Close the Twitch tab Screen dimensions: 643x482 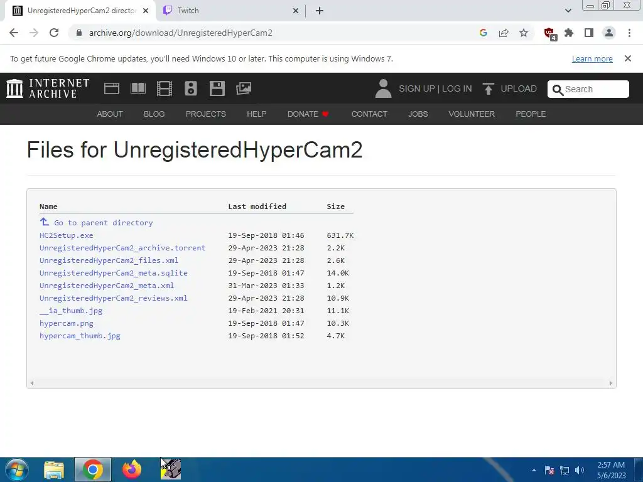295,11
